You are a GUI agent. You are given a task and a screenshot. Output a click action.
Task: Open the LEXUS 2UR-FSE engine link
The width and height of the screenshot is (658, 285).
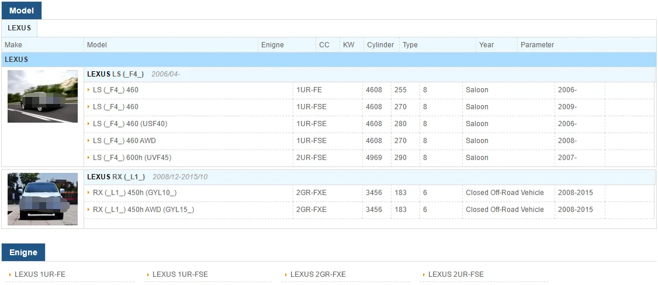pos(456,274)
